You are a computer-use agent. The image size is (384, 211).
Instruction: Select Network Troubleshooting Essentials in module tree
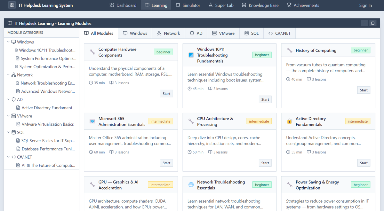[46, 83]
